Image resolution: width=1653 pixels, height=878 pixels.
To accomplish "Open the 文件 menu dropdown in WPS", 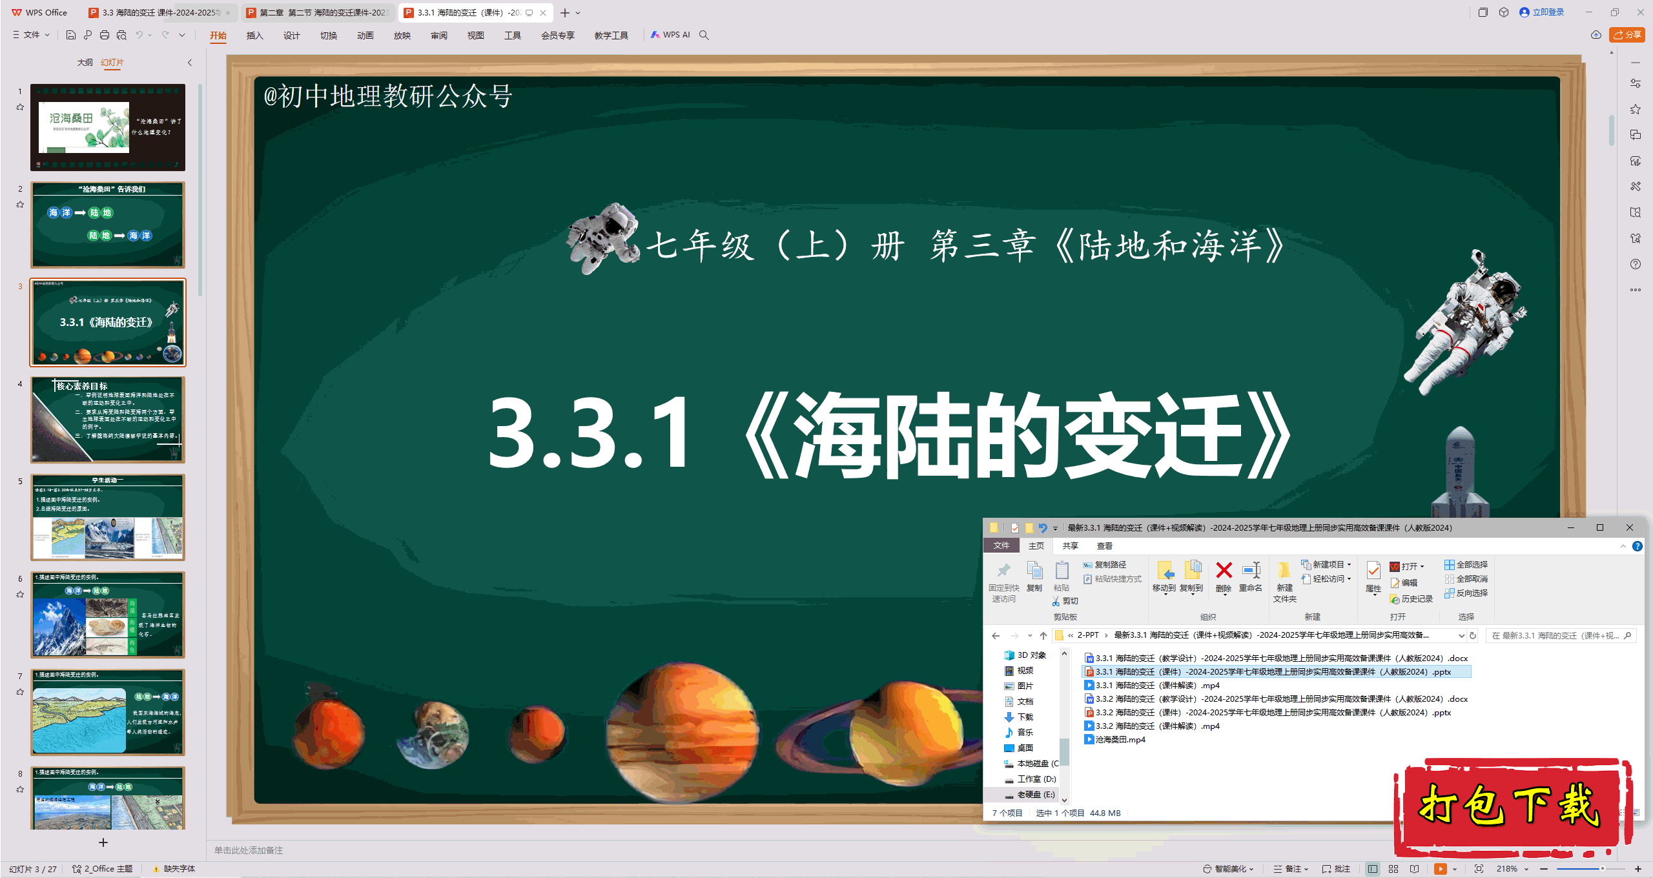I will (31, 35).
